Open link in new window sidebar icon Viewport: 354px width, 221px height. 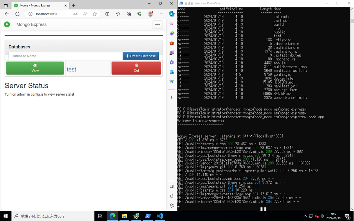click(x=172, y=196)
